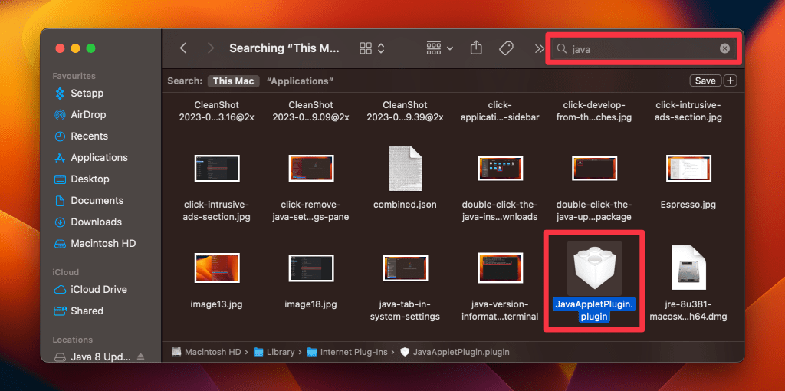This screenshot has height=391, width=785.
Task: Click into the search field containing java
Action: coord(643,48)
